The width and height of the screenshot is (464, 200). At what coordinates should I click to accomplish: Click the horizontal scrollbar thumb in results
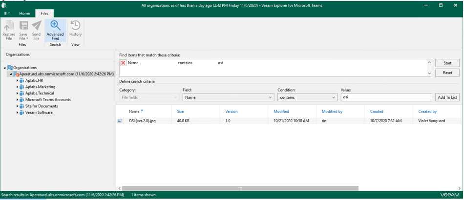(240, 188)
